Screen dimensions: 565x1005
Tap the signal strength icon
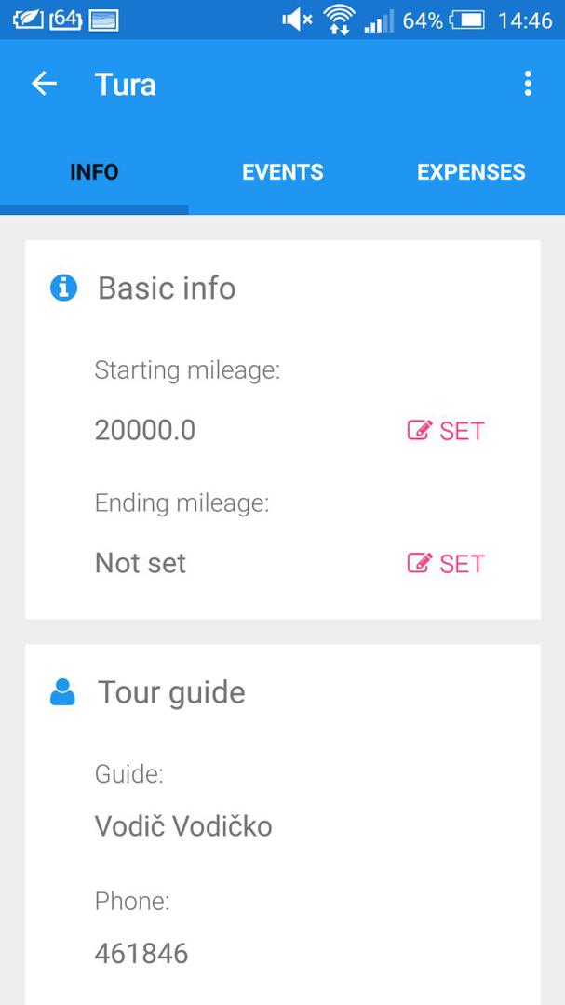(379, 20)
